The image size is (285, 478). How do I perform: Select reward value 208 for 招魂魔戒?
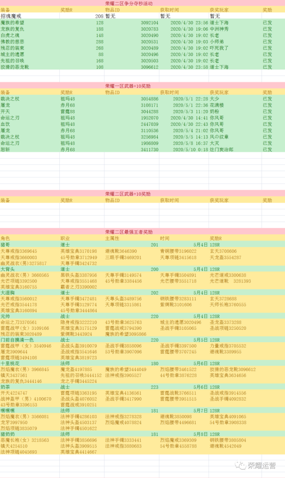coord(99,16)
